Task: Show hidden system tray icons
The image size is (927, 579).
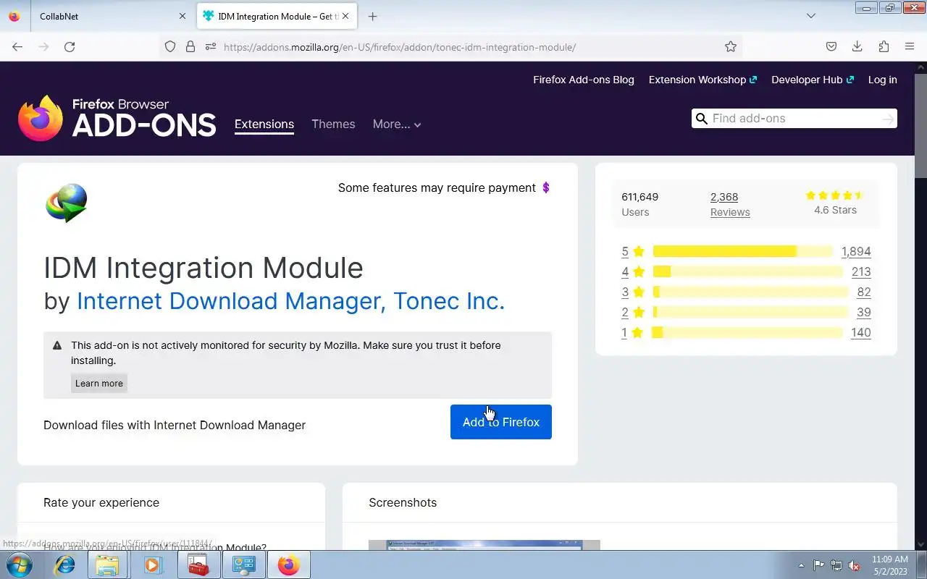Action: (x=801, y=565)
